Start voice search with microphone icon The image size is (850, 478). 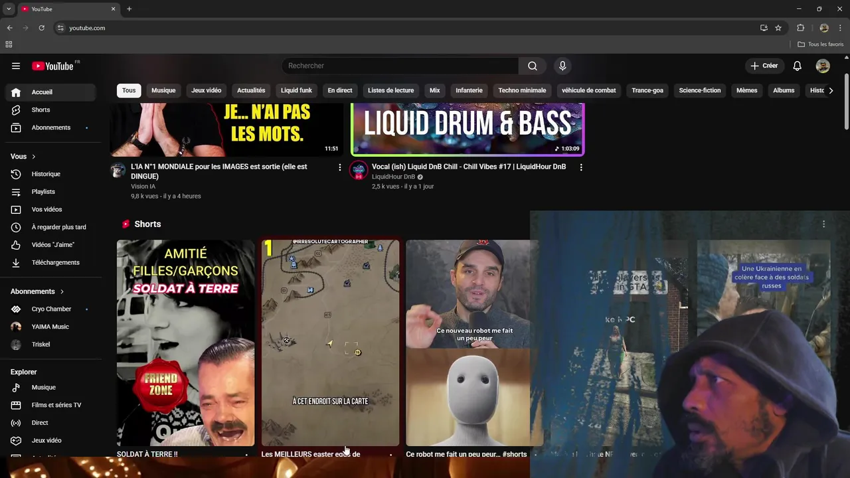click(562, 66)
